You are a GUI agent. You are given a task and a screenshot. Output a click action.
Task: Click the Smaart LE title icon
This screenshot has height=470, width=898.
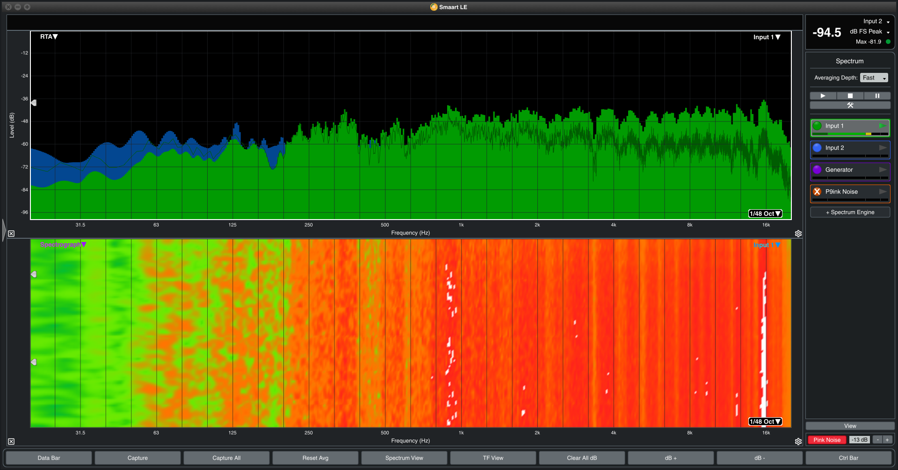(x=434, y=7)
